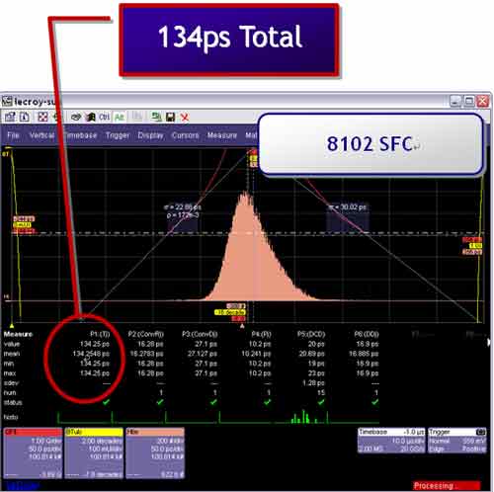Open the yellow-header trace descriptor box
Screen dimensions: 494x492
[94, 453]
